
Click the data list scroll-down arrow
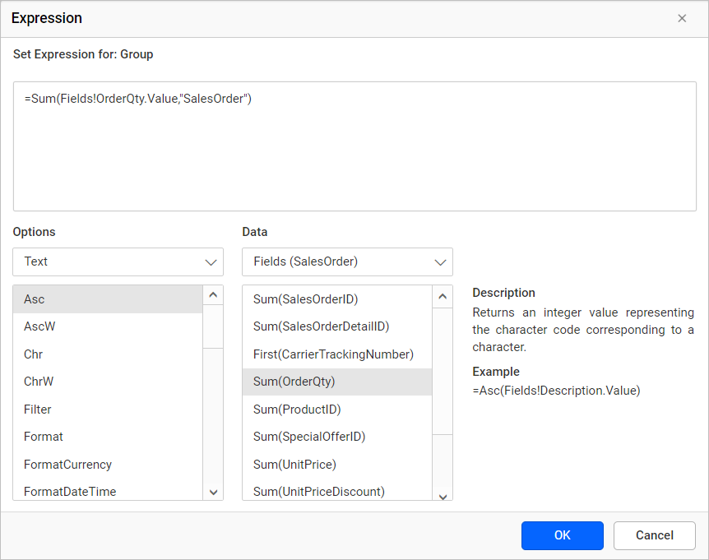click(443, 497)
